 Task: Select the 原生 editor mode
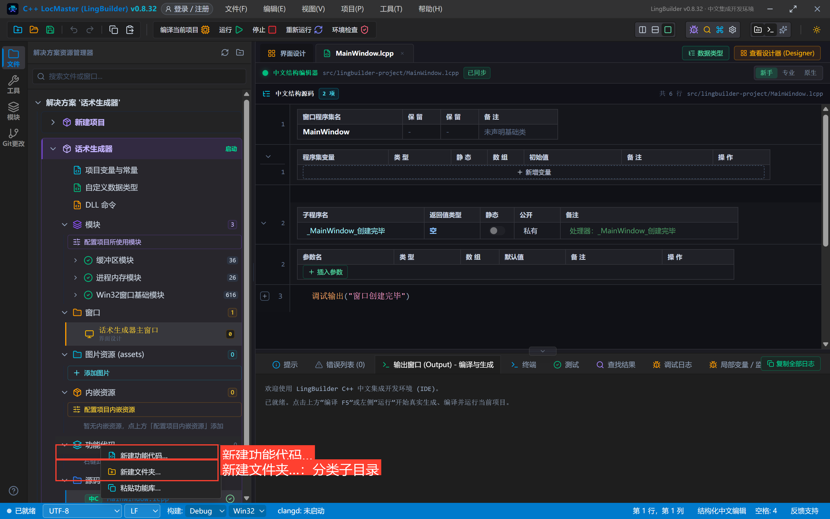click(x=810, y=73)
